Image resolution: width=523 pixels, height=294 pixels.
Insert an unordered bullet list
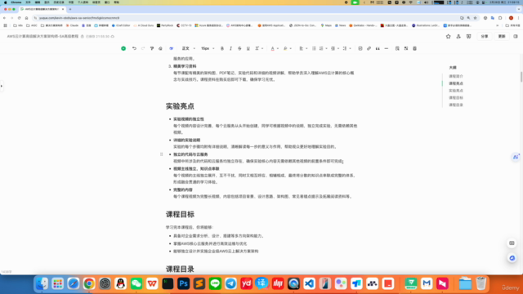click(x=314, y=48)
